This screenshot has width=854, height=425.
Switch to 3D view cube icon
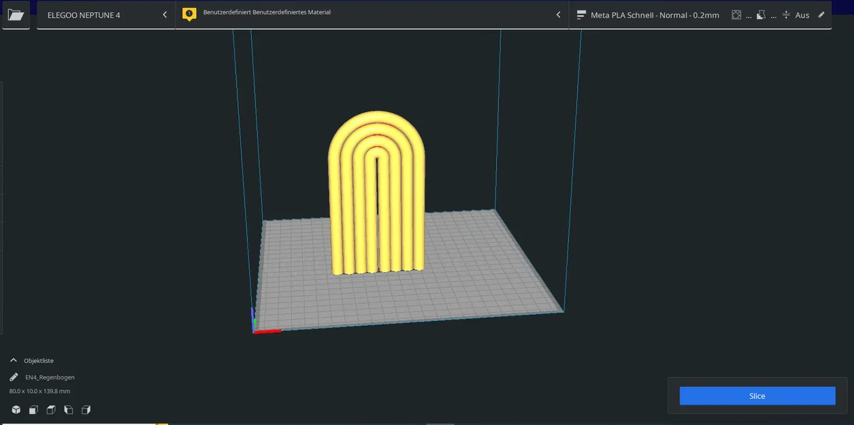(16, 409)
